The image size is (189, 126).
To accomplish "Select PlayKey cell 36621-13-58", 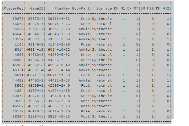I will (x=58, y=75).
